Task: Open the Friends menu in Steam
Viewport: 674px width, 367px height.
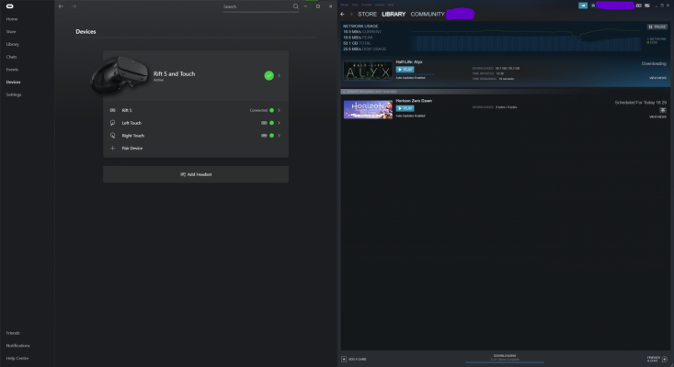Action: coord(367,5)
